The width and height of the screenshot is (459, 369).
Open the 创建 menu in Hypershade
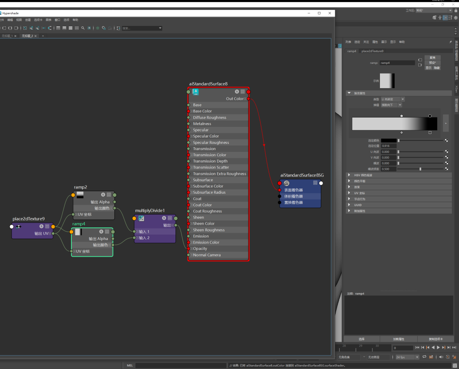point(28,20)
